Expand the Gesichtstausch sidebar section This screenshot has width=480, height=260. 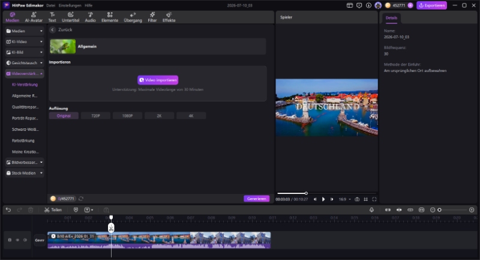pyautogui.click(x=25, y=63)
